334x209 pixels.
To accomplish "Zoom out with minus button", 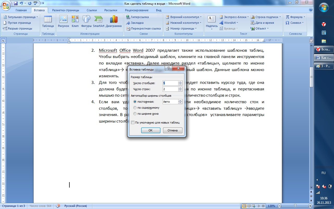I will [279, 206].
